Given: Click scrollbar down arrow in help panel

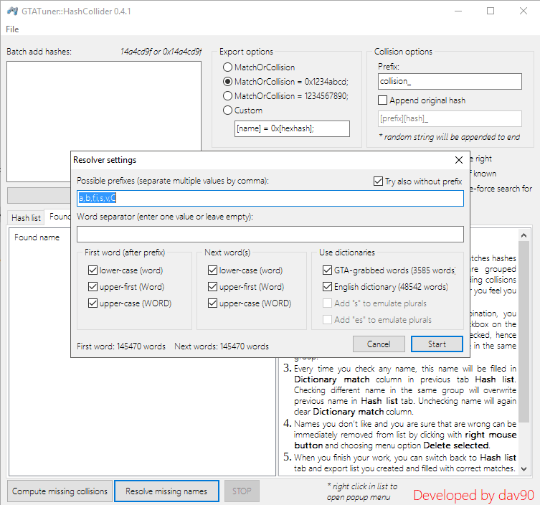Looking at the screenshot, I should point(525,468).
